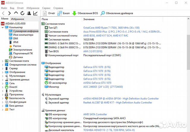The image size is (190, 132).
Task: Expand the Системная плата tree node
Action: coord(3,61)
